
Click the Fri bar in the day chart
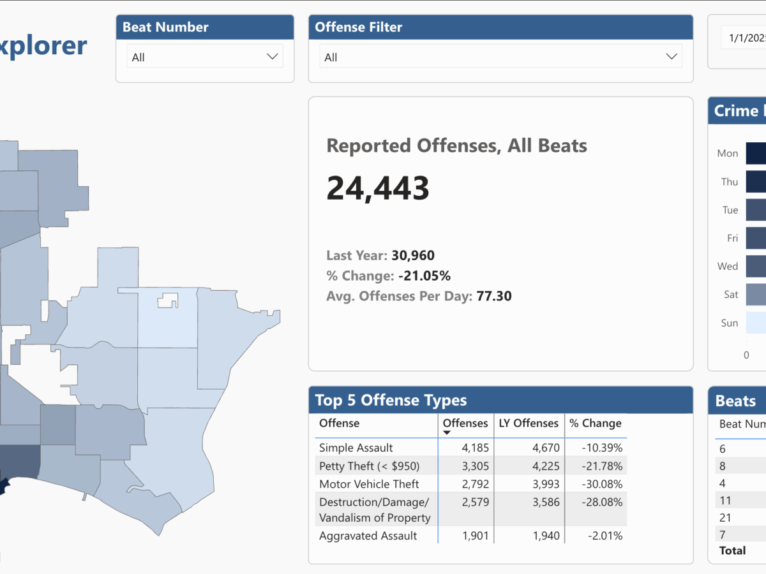click(x=756, y=238)
